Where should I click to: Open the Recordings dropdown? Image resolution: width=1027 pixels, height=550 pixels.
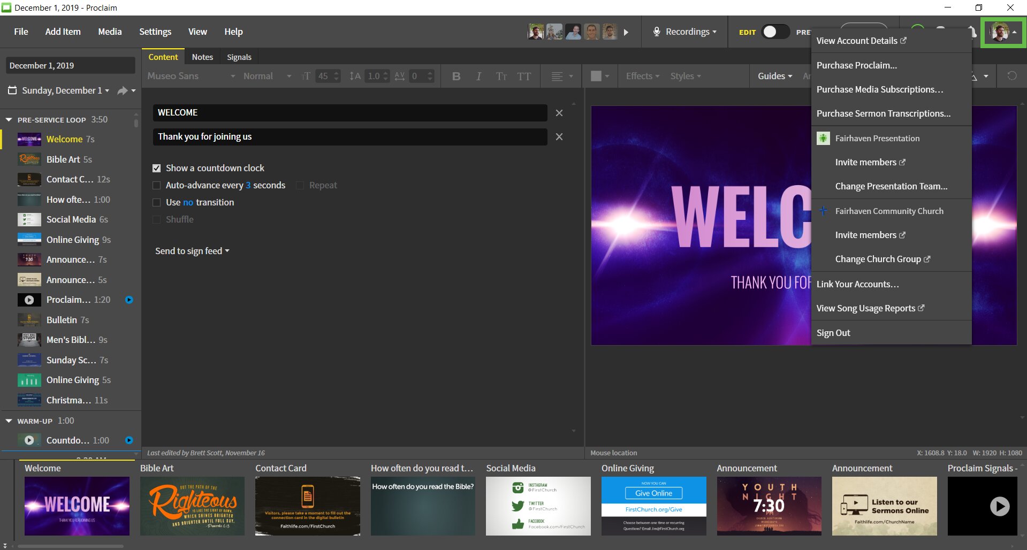pos(690,32)
